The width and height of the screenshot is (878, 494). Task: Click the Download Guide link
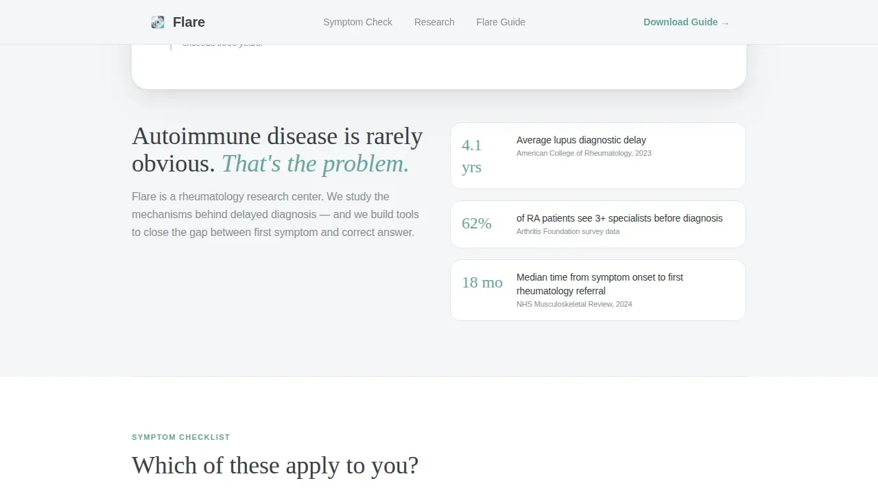(686, 22)
